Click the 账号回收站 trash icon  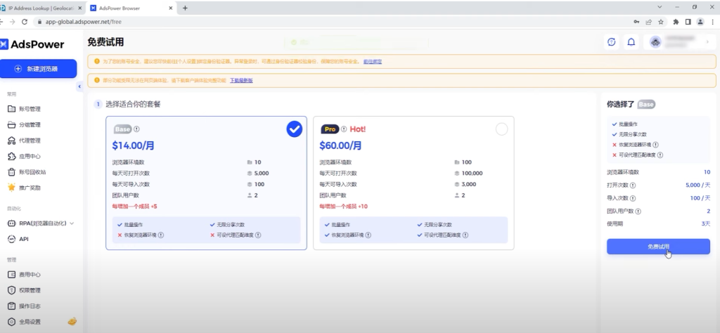pos(11,172)
